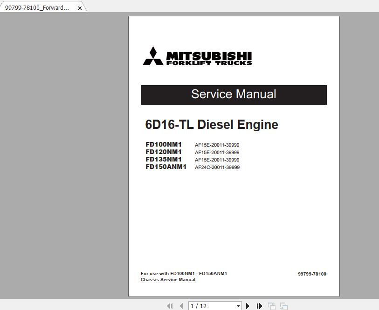Return to the previous view
Screen dimensions: 379x310
point(271,306)
